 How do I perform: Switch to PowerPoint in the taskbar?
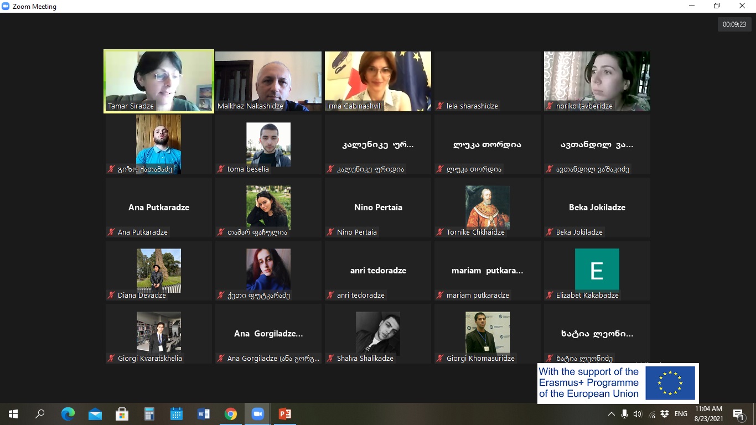click(x=285, y=414)
